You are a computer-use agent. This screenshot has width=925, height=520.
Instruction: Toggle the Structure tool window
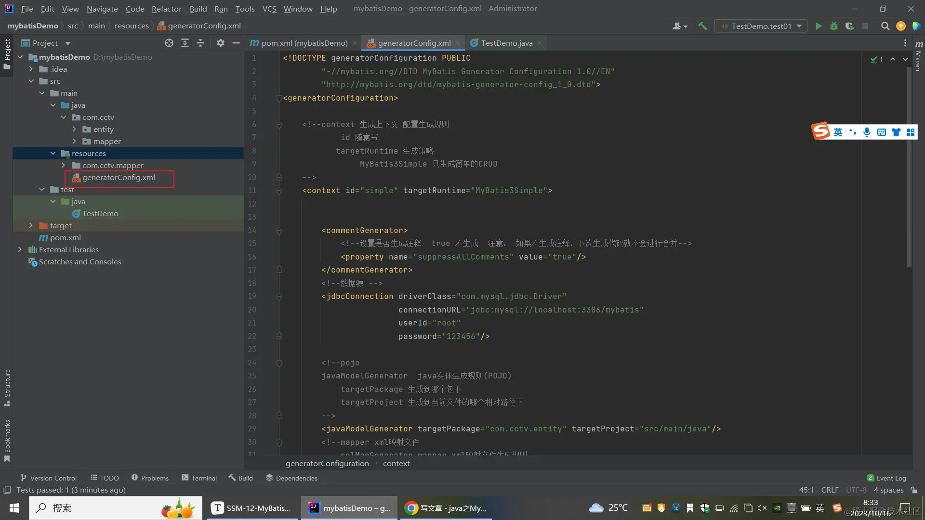pos(7,387)
